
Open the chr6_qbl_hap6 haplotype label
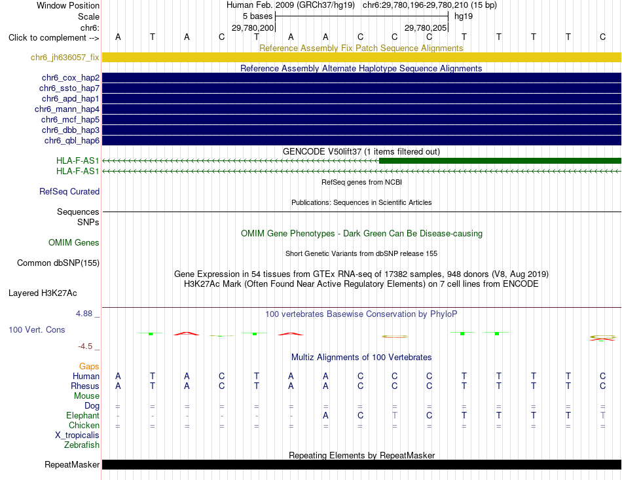click(x=72, y=140)
